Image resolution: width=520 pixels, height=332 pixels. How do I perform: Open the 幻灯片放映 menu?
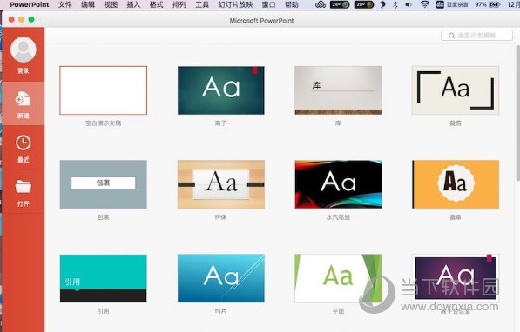[235, 4]
